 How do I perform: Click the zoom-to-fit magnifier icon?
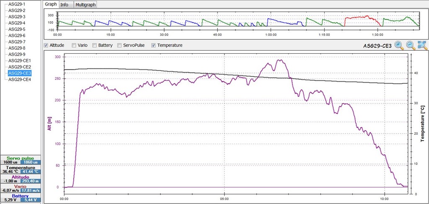pyautogui.click(x=422, y=45)
